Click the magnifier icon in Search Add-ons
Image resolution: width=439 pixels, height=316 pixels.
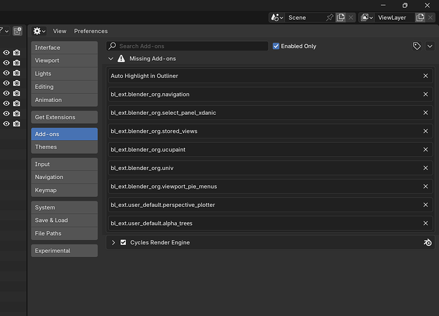point(112,46)
